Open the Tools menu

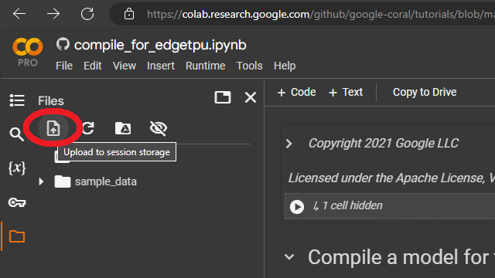pyautogui.click(x=249, y=66)
